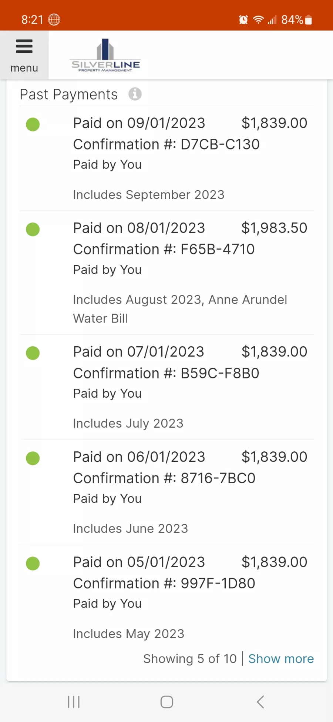
Task: Tap the green status dot for 09/01/2023 payment
Action: (x=33, y=124)
